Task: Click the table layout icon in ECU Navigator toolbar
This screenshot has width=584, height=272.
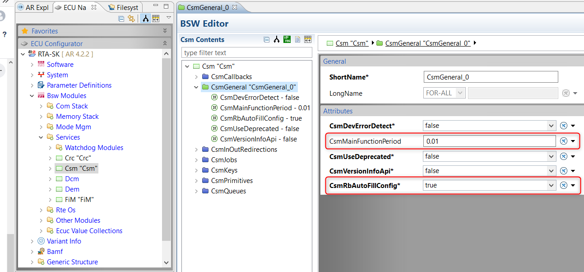Action: click(156, 19)
